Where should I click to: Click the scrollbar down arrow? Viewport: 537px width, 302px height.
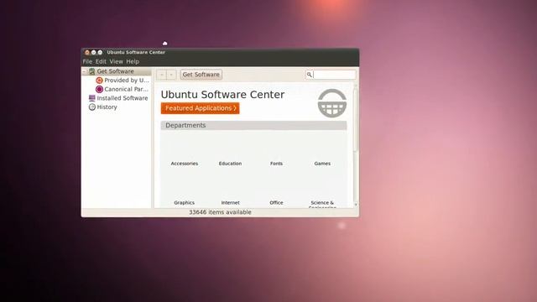[x=356, y=205]
